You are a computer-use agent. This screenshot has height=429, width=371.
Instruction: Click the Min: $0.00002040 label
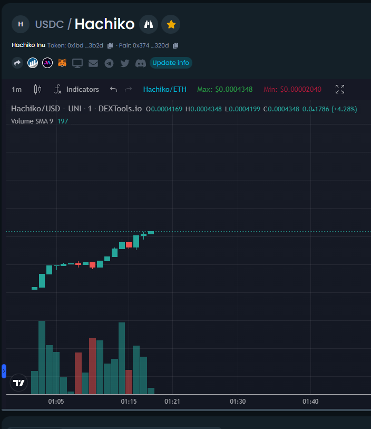(292, 90)
